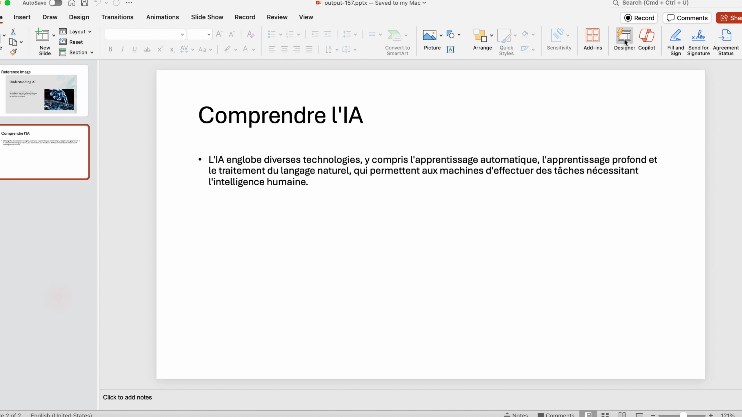
Task: Open the Transitions tab
Action: point(117,17)
